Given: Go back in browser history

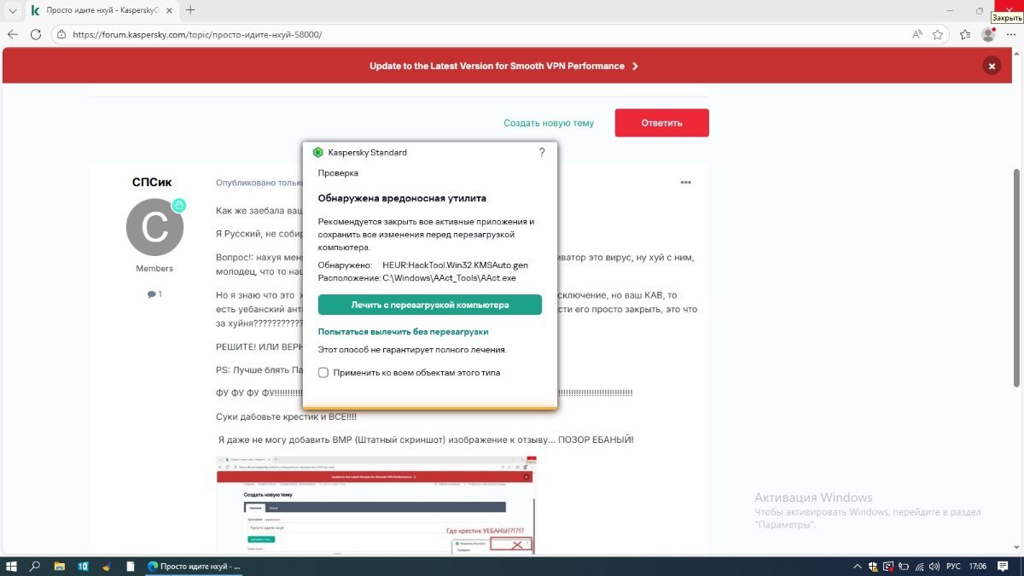Looking at the screenshot, I should click(12, 35).
